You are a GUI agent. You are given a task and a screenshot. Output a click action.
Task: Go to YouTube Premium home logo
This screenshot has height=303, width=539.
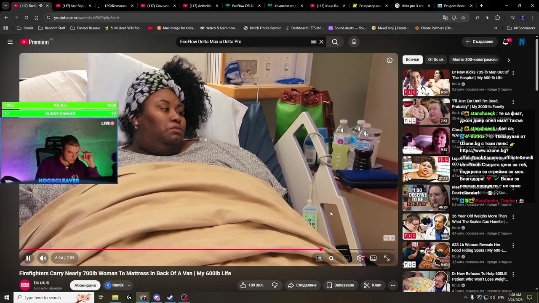(35, 42)
